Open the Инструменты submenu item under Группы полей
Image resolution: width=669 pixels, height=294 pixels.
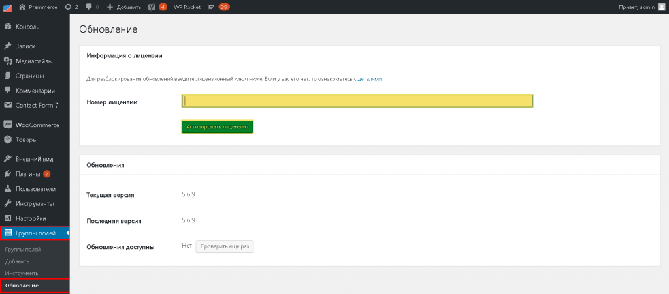click(22, 273)
